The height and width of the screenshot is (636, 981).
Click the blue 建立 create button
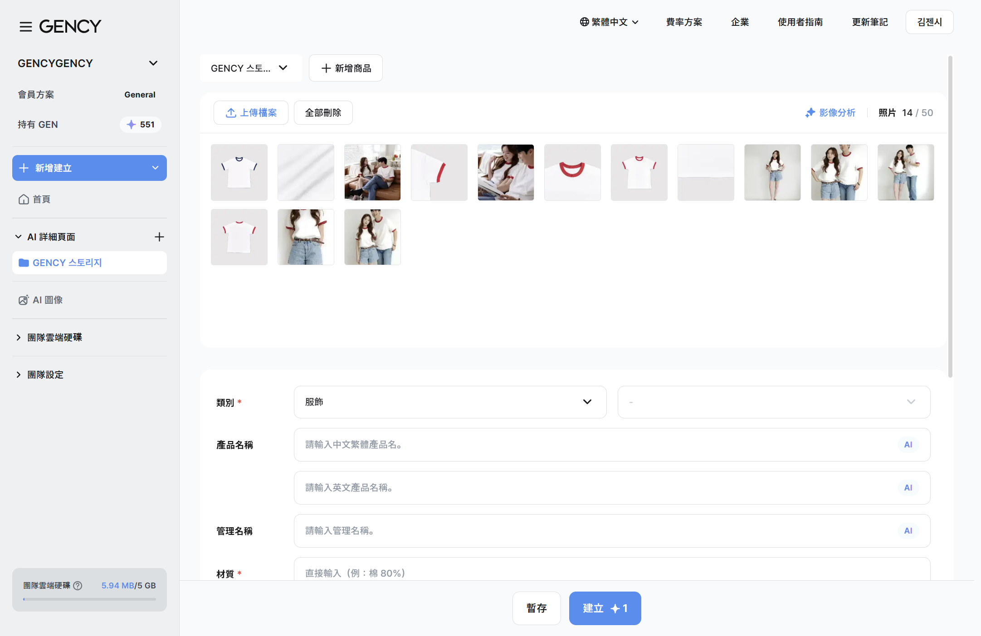tap(605, 608)
